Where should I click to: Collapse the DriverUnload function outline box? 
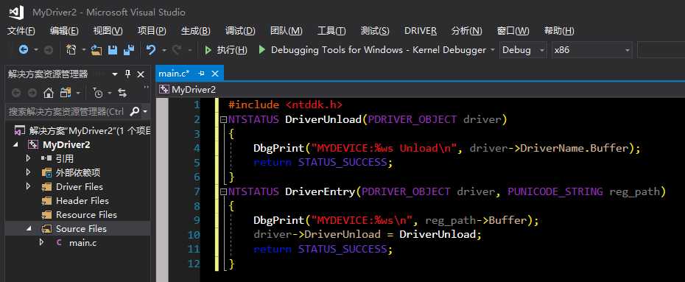(224, 119)
